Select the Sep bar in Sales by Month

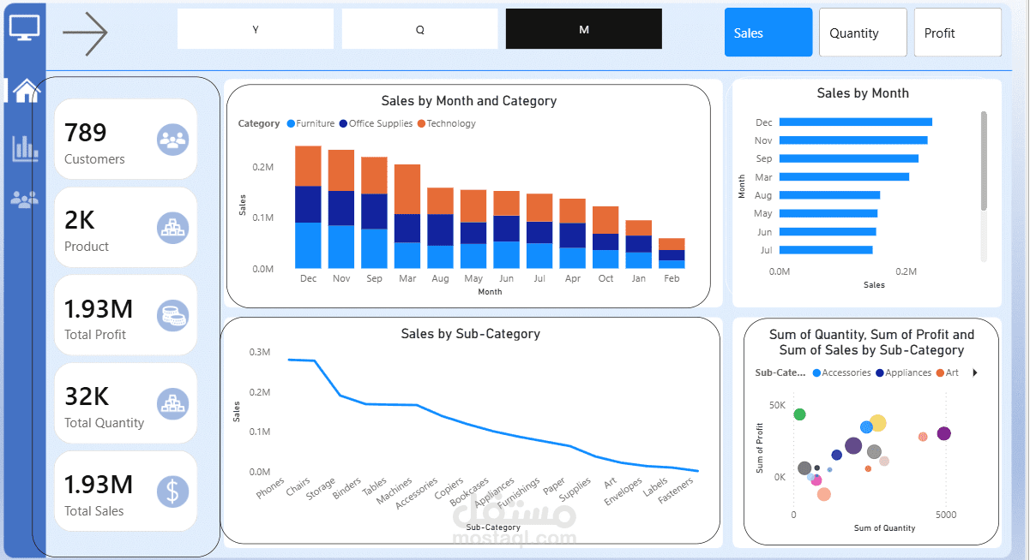(849, 158)
